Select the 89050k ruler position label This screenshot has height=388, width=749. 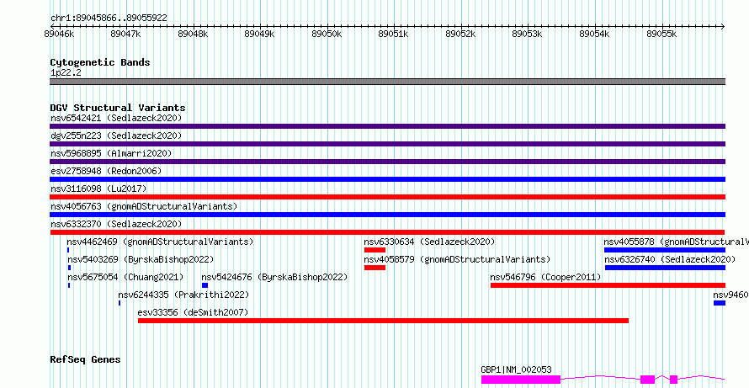pos(327,34)
